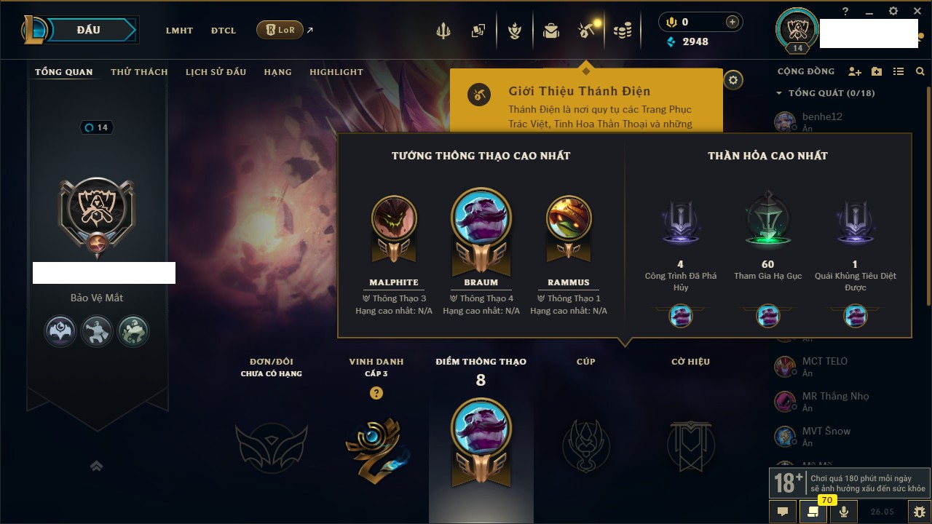Expand the banner's double chevron arrow
Image resolution: width=932 pixels, height=524 pixels.
click(97, 466)
